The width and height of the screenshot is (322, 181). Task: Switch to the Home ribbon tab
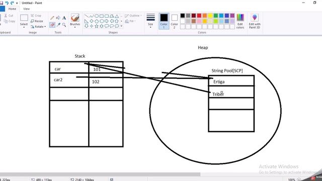click(12, 9)
